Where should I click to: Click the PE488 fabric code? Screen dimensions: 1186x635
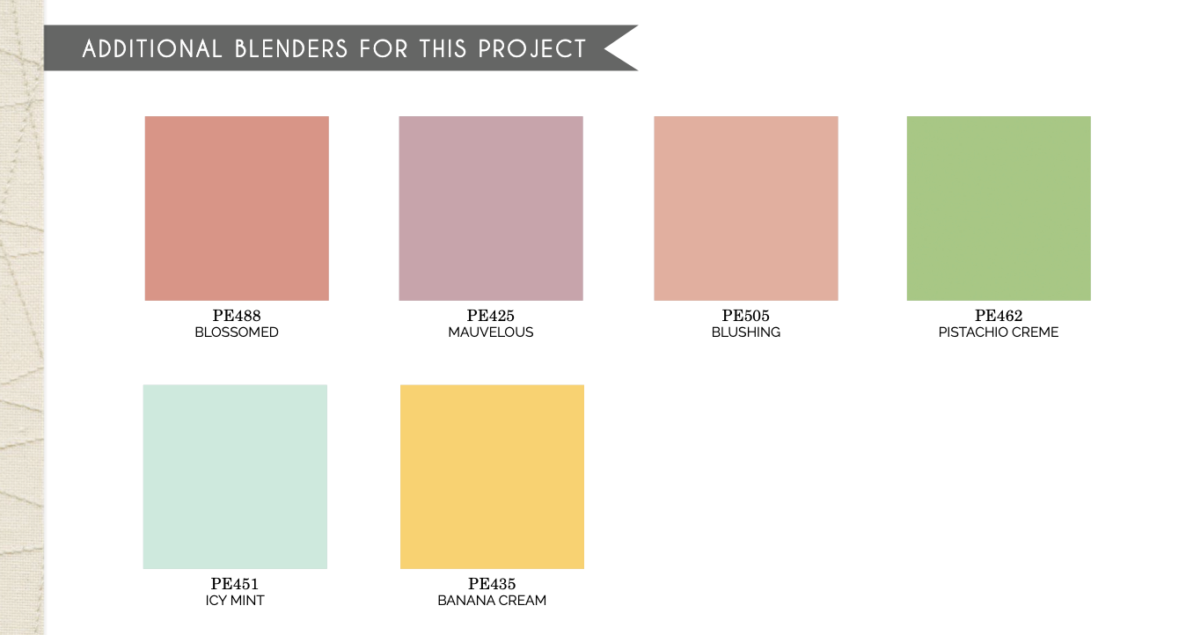(x=237, y=316)
